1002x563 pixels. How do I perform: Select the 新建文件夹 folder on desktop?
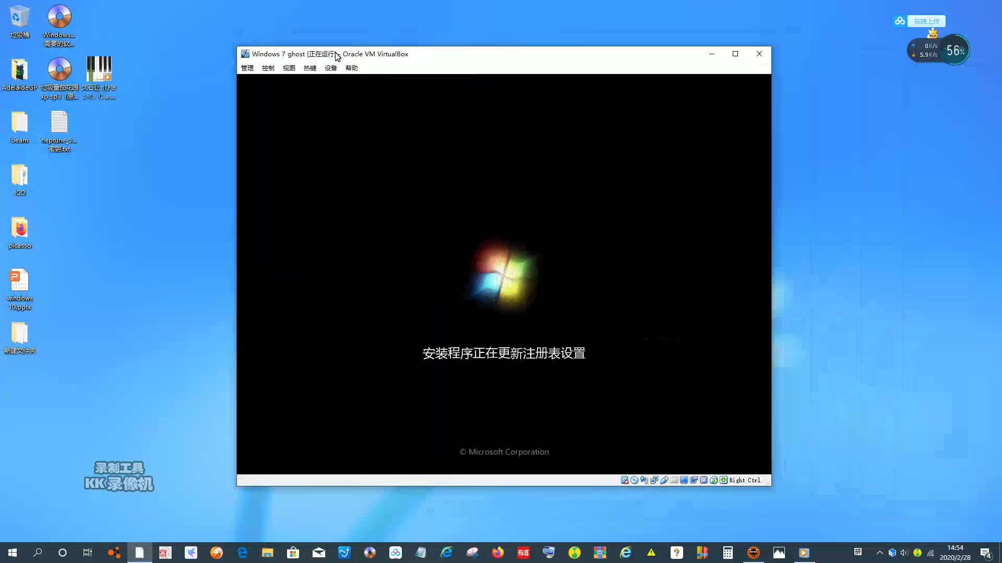pyautogui.click(x=20, y=338)
